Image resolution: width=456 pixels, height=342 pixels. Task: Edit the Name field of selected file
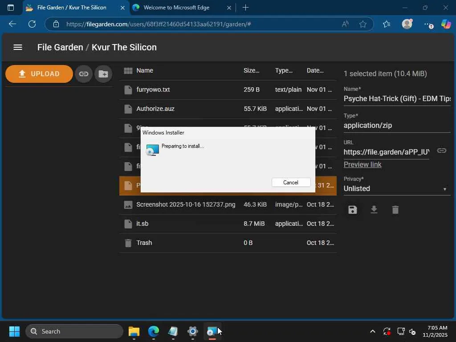[396, 98]
